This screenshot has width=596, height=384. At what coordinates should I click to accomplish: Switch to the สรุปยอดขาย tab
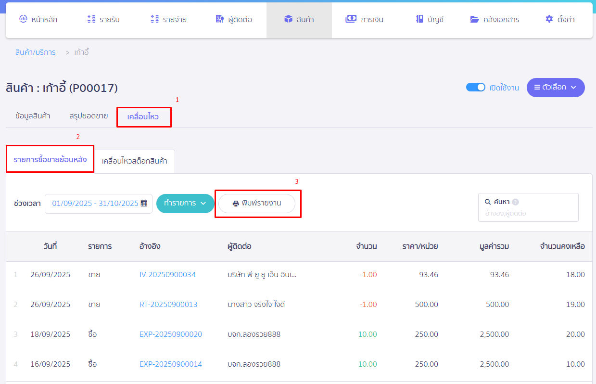point(89,116)
